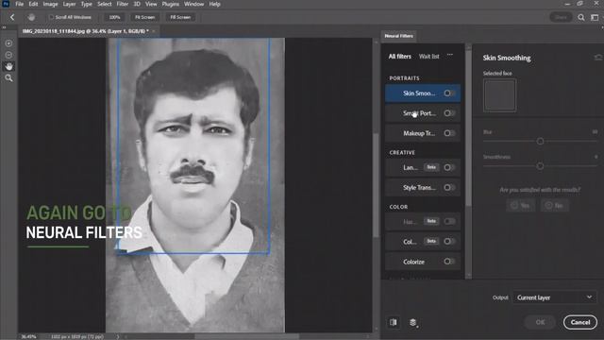
Task: Enable the Makeup Transfer filter toggle
Action: click(x=449, y=133)
